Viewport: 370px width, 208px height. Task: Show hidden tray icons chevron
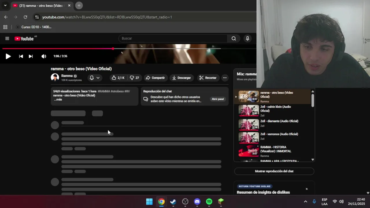tap(305, 202)
